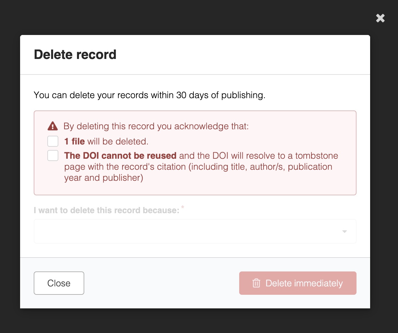Check the "1 file will be deleted" box
The width and height of the screenshot is (398, 333).
point(53,141)
